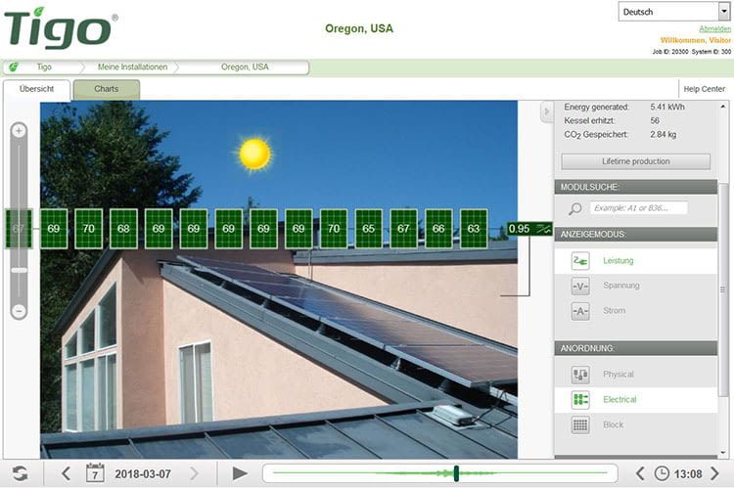The image size is (734, 489).
Task: Click the time-of-day timeline track
Action: (440, 473)
